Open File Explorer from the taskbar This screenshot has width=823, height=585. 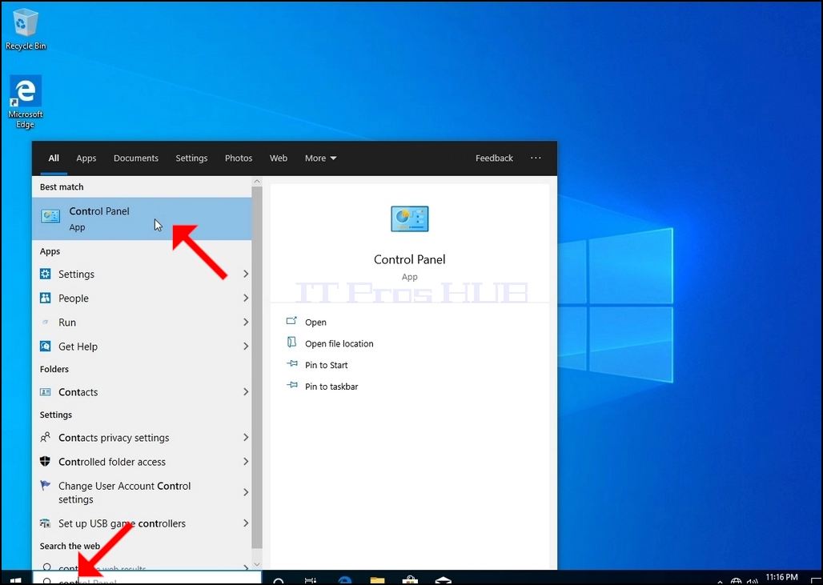(377, 580)
